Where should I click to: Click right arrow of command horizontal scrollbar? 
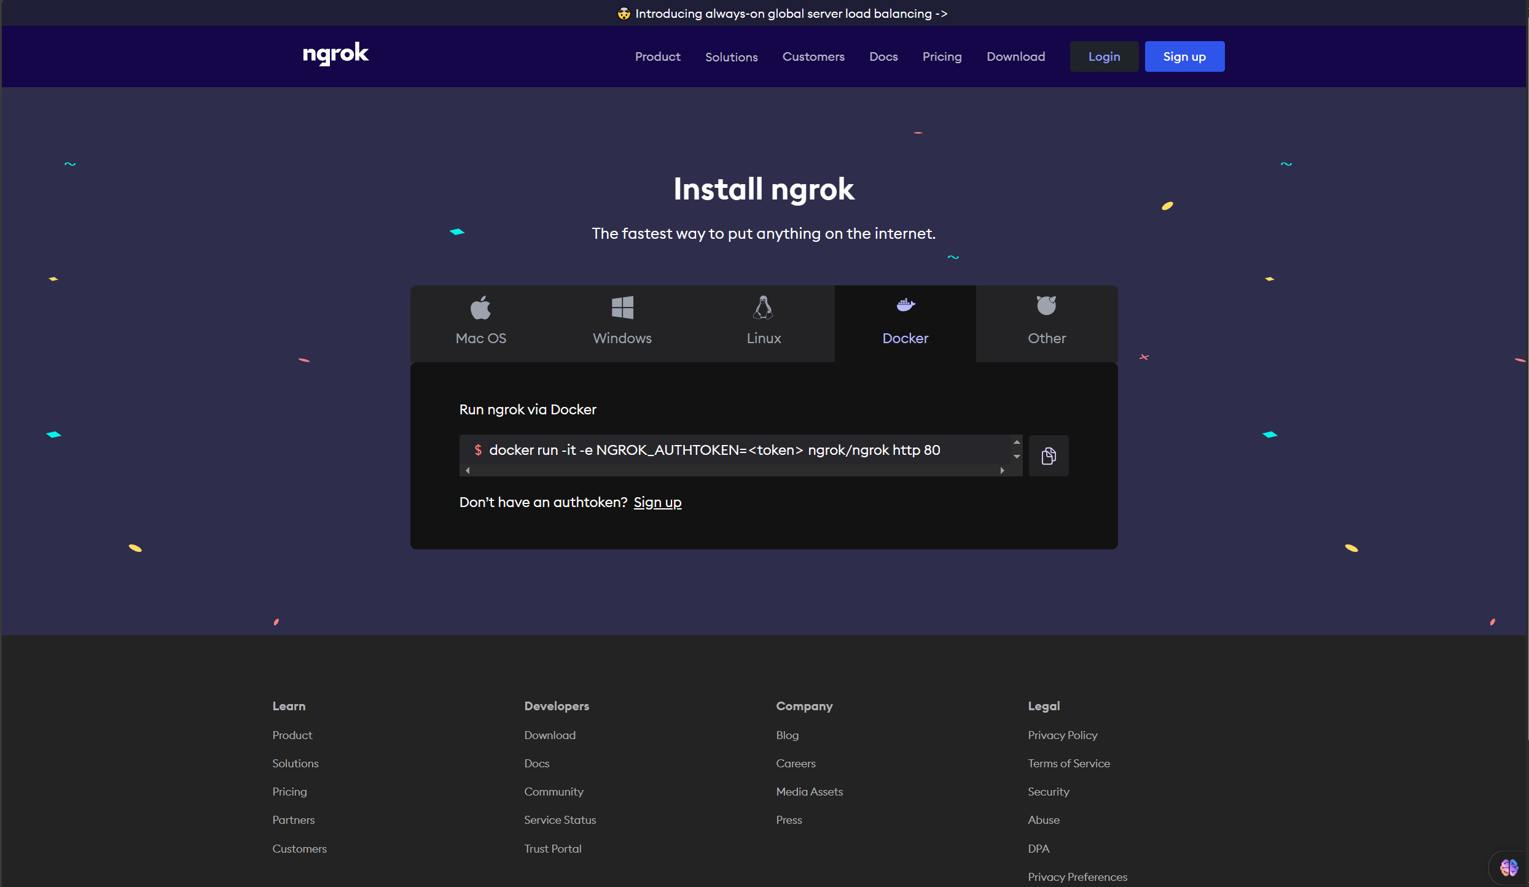click(1002, 471)
